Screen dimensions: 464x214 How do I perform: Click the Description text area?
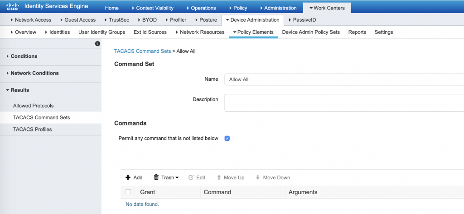click(344, 103)
